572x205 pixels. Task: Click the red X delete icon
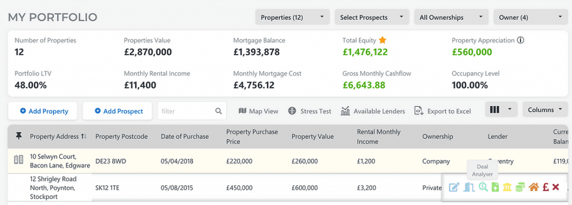pyautogui.click(x=556, y=187)
